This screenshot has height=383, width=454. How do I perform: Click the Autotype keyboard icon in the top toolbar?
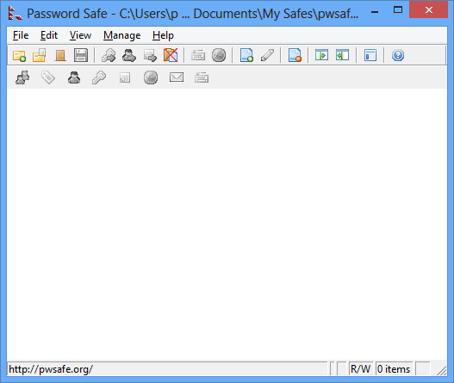pyautogui.click(x=198, y=55)
